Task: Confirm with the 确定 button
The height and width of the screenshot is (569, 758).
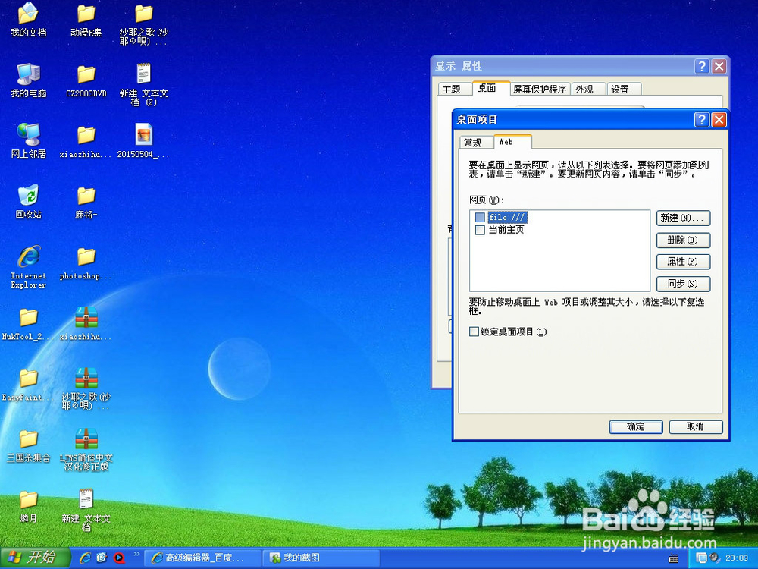Action: (635, 426)
